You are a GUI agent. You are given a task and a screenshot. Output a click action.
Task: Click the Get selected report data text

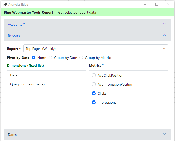(77, 12)
